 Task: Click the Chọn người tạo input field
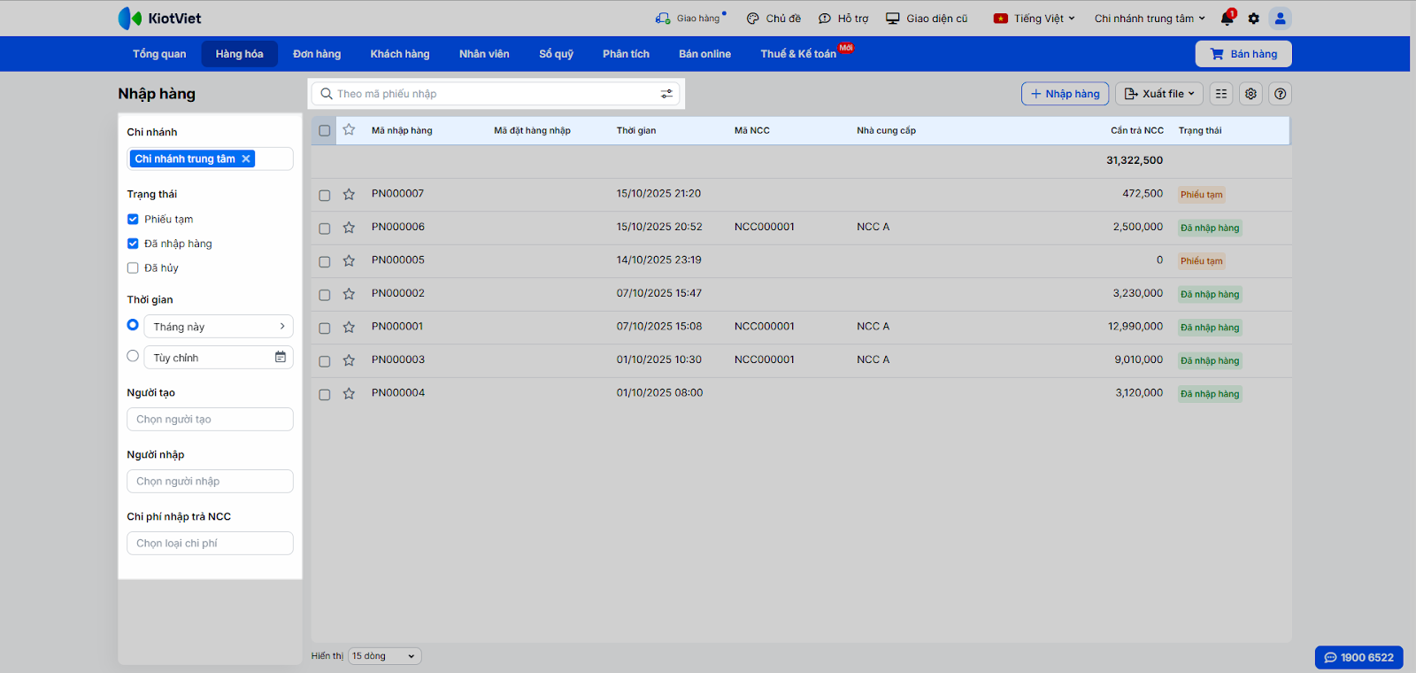click(210, 420)
